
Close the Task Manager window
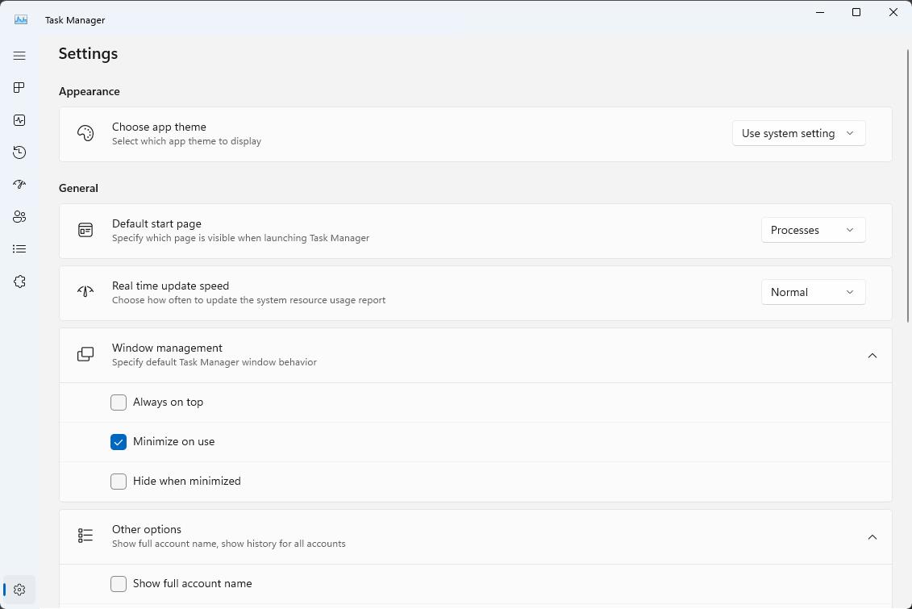coord(893,12)
